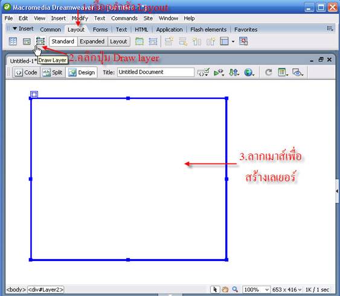This screenshot has height=296, width=340.
Task: Open the Help menu
Action: click(189, 18)
